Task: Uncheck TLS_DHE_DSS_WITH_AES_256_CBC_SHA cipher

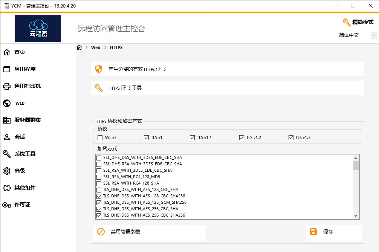Action: tap(99, 209)
